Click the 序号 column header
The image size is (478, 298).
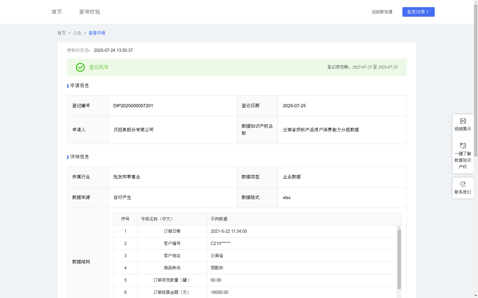(125, 219)
